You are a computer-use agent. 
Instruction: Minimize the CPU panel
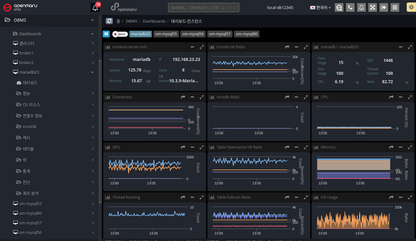[401, 97]
